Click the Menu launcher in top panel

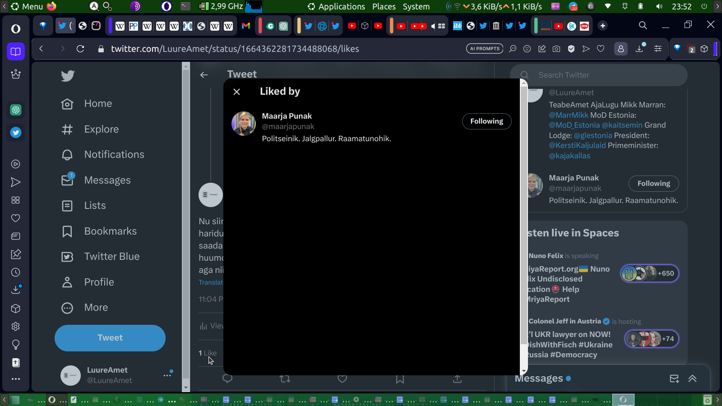27,6
